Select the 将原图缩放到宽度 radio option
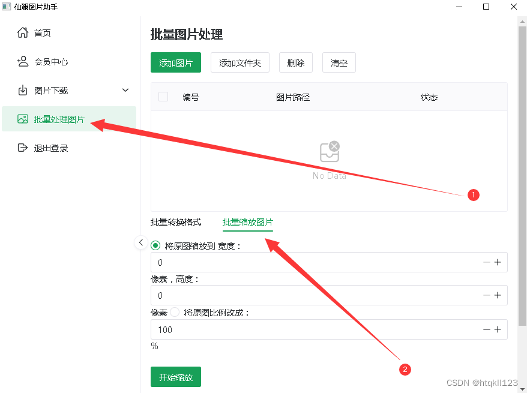The height and width of the screenshot is (393, 527). click(x=155, y=245)
